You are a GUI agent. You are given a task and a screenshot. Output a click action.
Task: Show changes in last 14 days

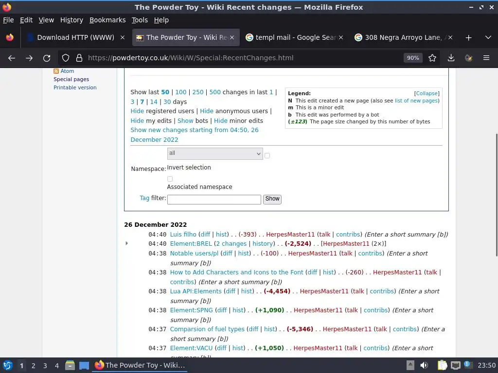click(x=154, y=102)
